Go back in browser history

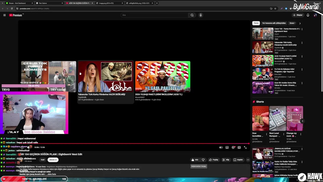3,8
